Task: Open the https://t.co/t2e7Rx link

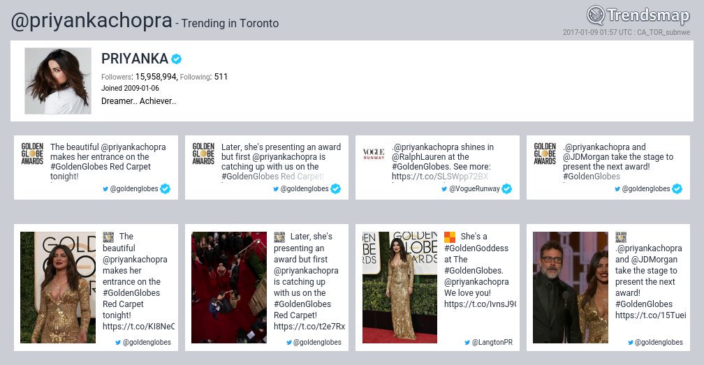Action: click(309, 327)
